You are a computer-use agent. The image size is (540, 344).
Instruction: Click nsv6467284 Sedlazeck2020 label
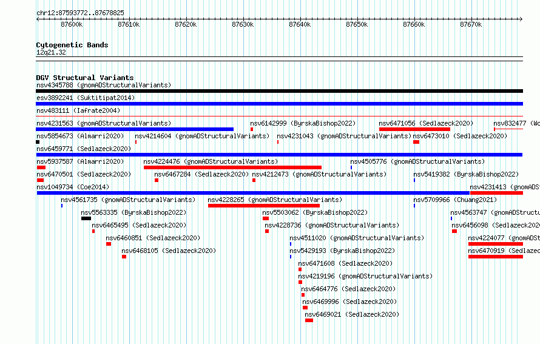[201, 174]
